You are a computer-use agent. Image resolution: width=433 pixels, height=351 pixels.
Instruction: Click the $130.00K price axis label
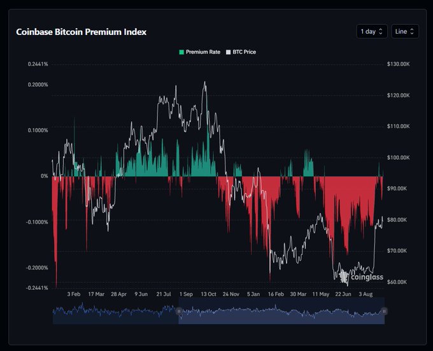click(x=398, y=64)
